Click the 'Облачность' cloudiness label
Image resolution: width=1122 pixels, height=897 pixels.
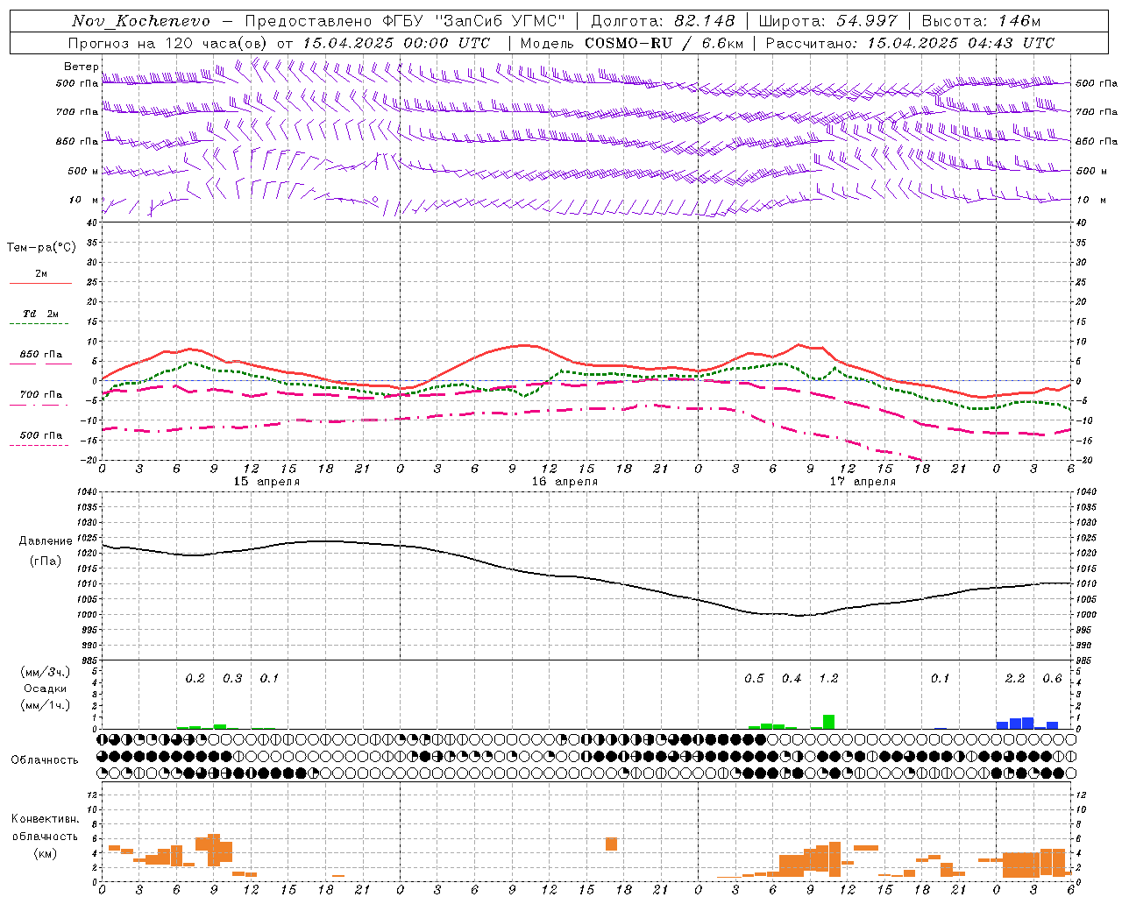pos(45,760)
